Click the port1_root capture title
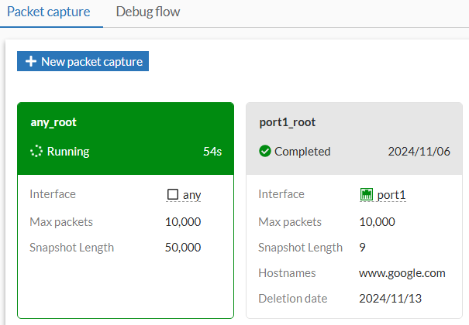This screenshot has height=325, width=469. (287, 122)
